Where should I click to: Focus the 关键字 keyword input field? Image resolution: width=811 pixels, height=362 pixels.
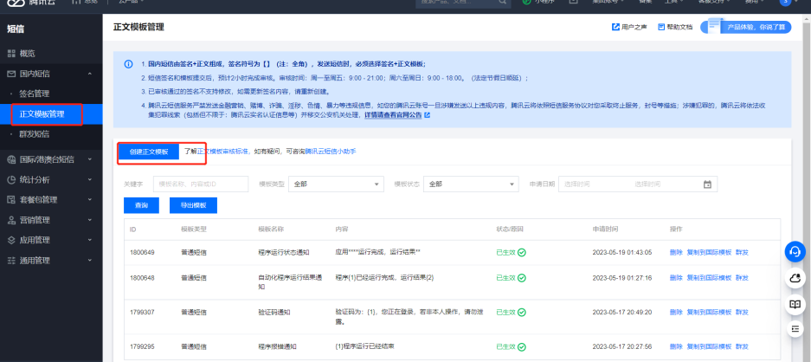tap(201, 184)
